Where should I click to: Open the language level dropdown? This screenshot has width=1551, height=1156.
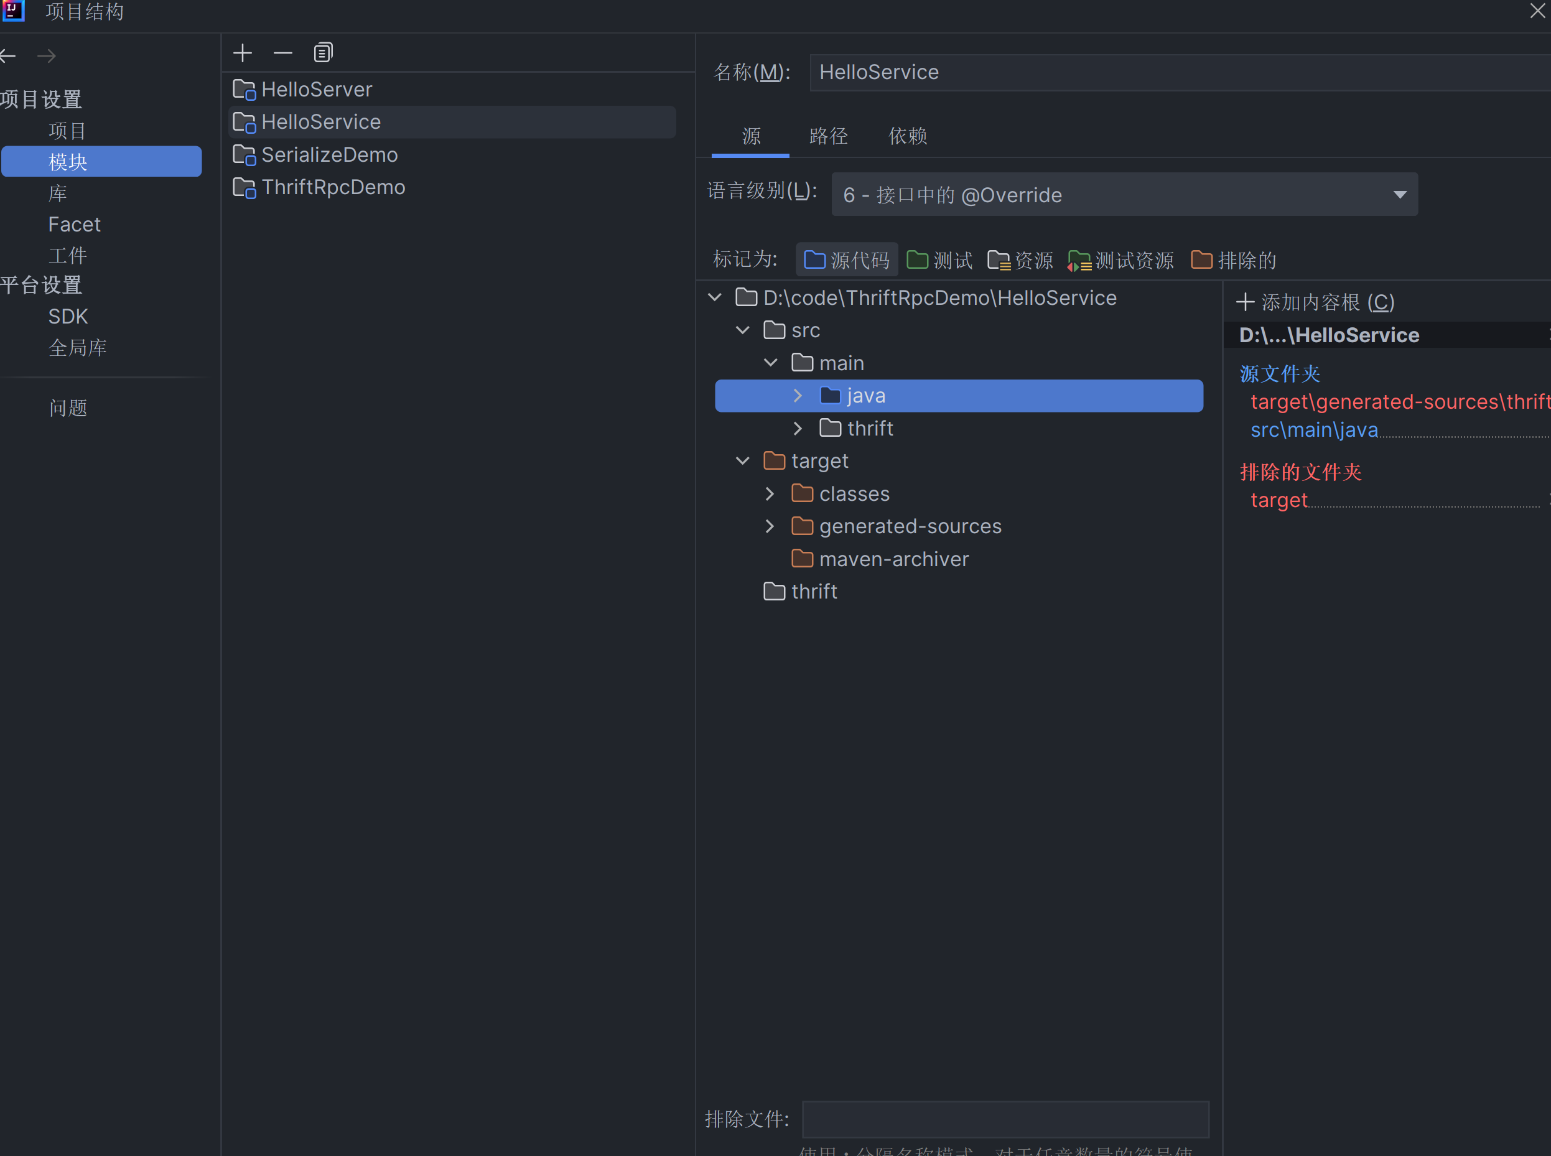(x=1124, y=195)
